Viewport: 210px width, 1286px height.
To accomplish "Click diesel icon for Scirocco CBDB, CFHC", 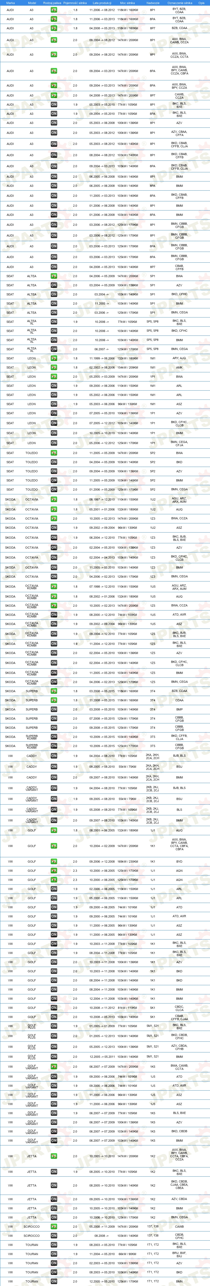I will (x=54, y=1236).
